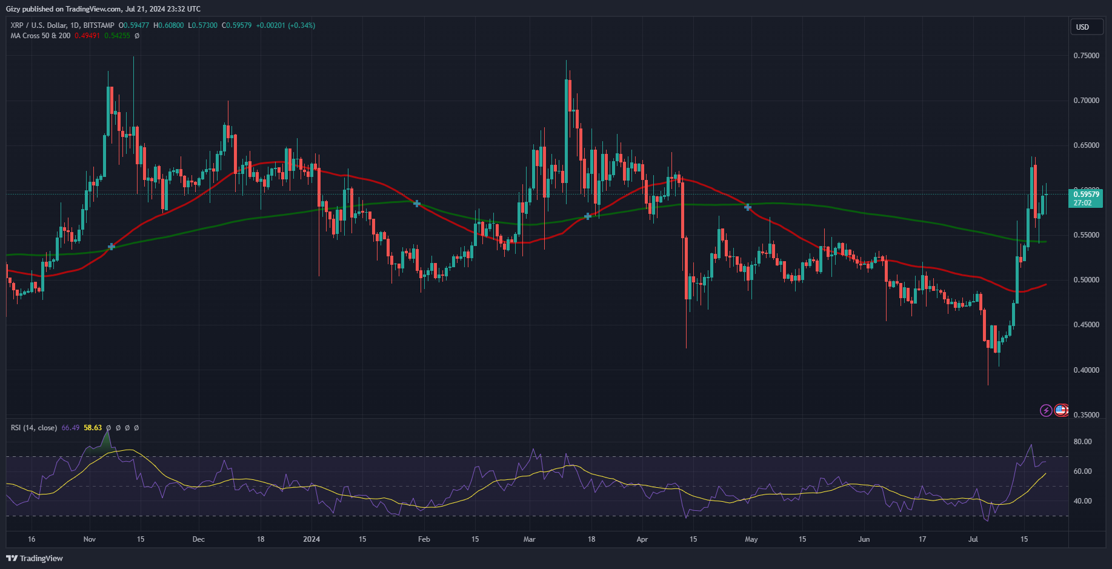Click the current price label 0.59579

(x=1086, y=198)
